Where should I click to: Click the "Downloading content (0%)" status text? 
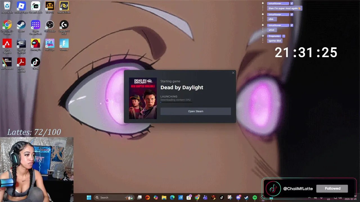click(x=175, y=100)
